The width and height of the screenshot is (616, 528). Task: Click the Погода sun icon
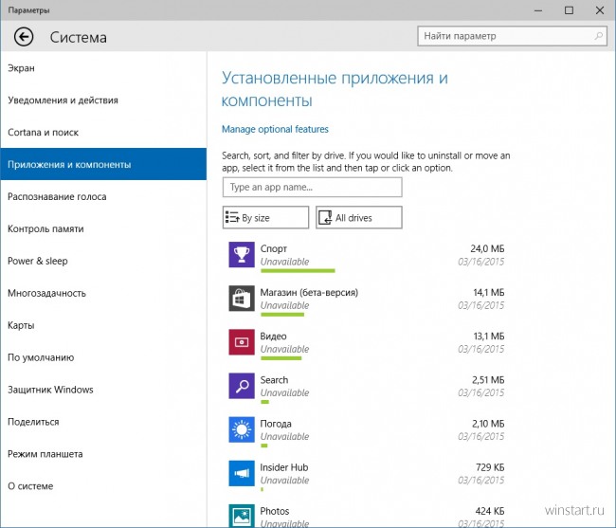(x=242, y=429)
